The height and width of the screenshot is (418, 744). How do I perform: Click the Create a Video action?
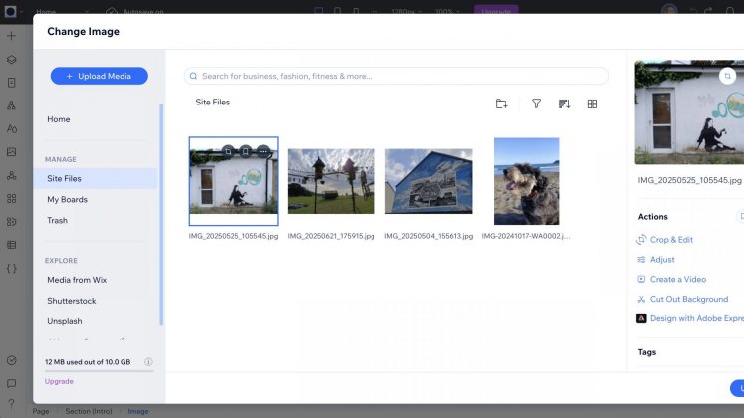coord(677,280)
